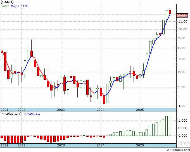Click 2021 on the price chart timeline
The width and height of the screenshot is (190, 152).
tap(4, 110)
